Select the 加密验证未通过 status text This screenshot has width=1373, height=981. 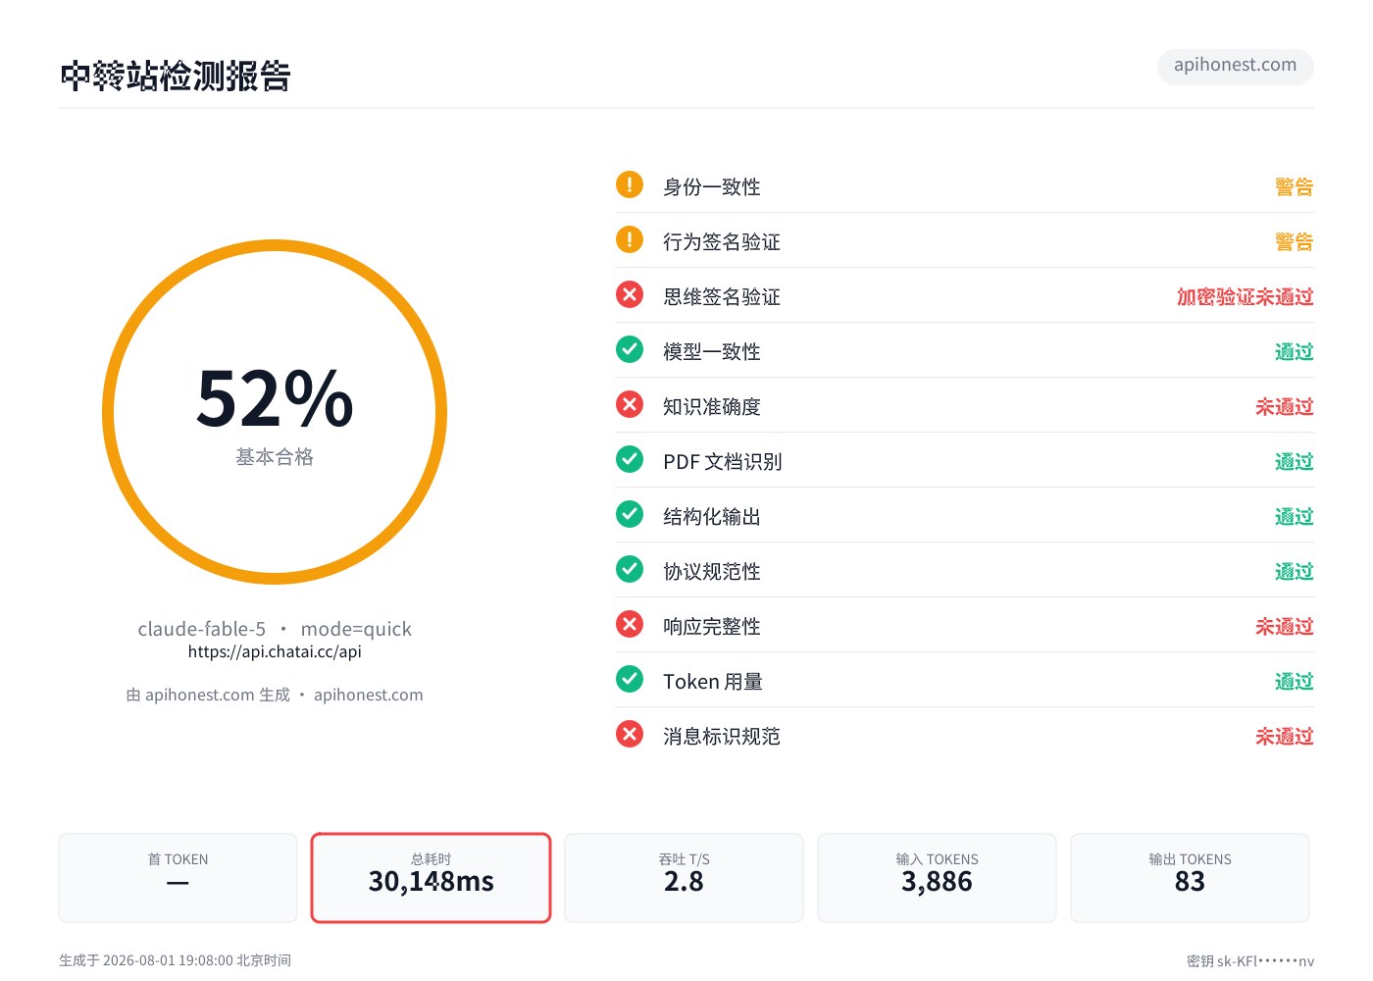coord(1245,297)
